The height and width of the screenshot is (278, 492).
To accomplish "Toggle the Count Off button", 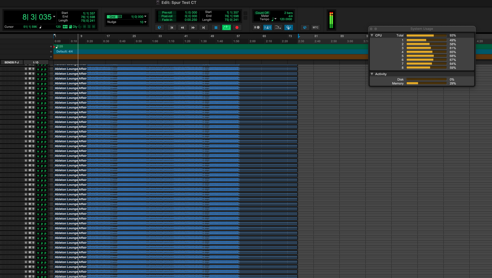I will click(x=262, y=13).
